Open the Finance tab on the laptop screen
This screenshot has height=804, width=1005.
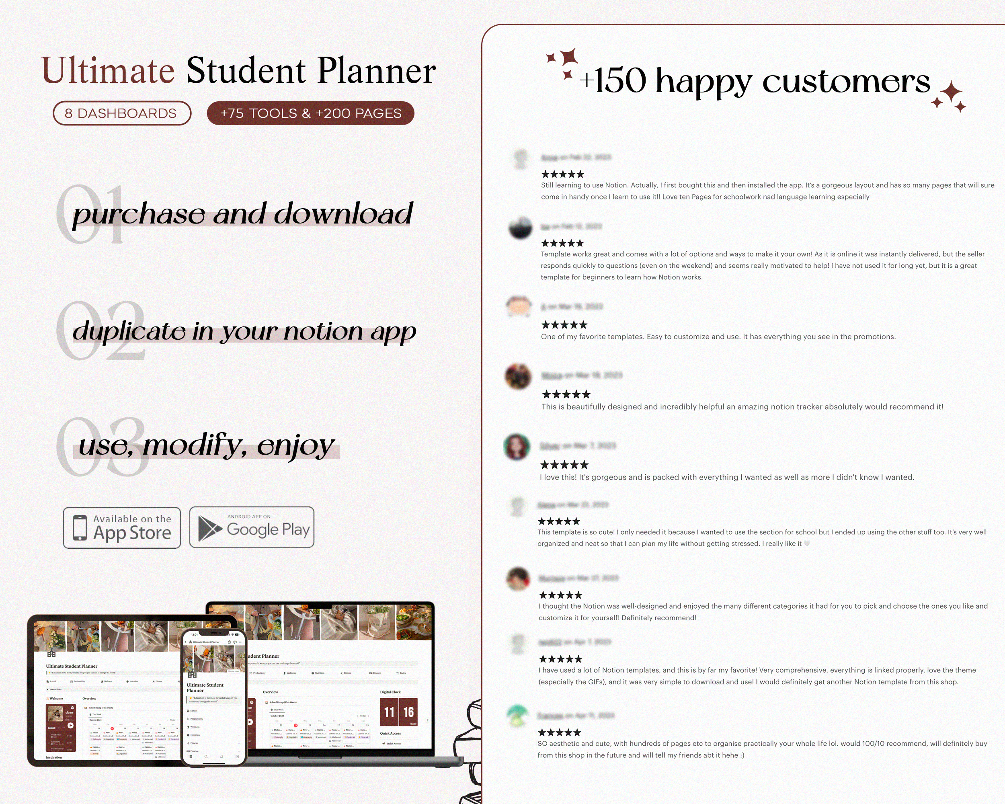click(x=376, y=673)
